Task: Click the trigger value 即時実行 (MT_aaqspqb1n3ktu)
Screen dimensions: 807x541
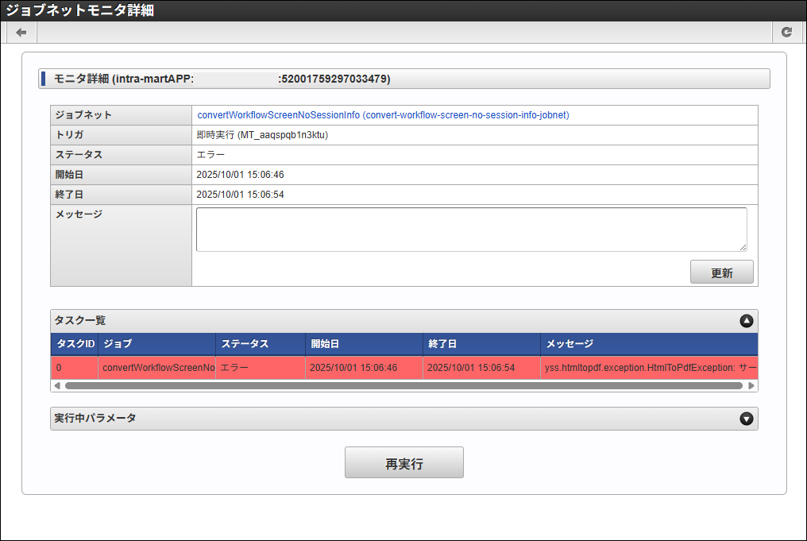Action: click(x=262, y=135)
